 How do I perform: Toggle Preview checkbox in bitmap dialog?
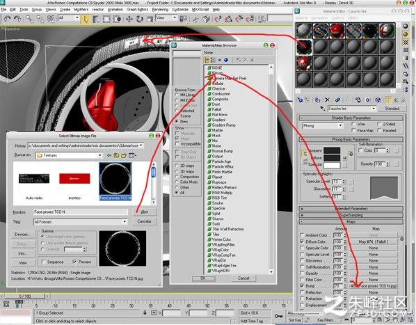point(75,262)
